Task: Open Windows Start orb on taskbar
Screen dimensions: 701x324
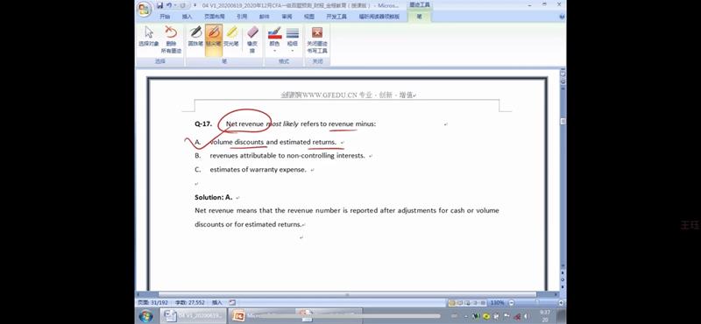Action: (x=145, y=316)
